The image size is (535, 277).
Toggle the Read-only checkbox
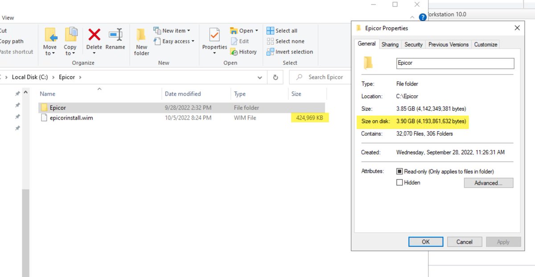pyautogui.click(x=399, y=171)
